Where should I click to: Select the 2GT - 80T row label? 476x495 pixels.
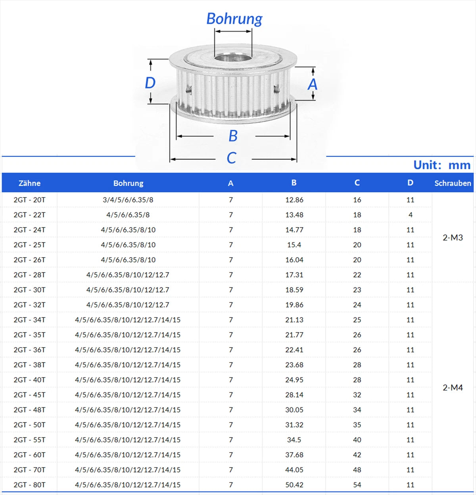click(x=29, y=485)
